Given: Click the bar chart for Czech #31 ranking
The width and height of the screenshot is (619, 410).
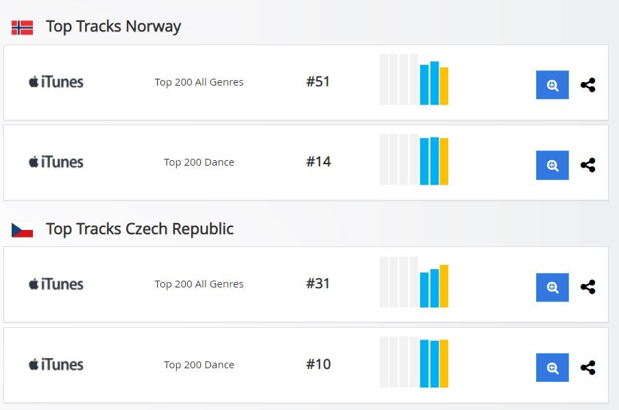Looking at the screenshot, I should click(x=414, y=282).
